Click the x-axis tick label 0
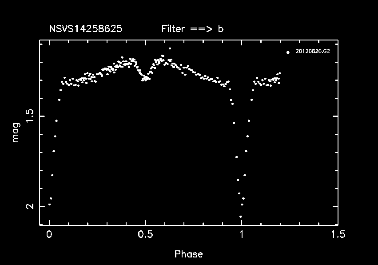 tap(49, 234)
